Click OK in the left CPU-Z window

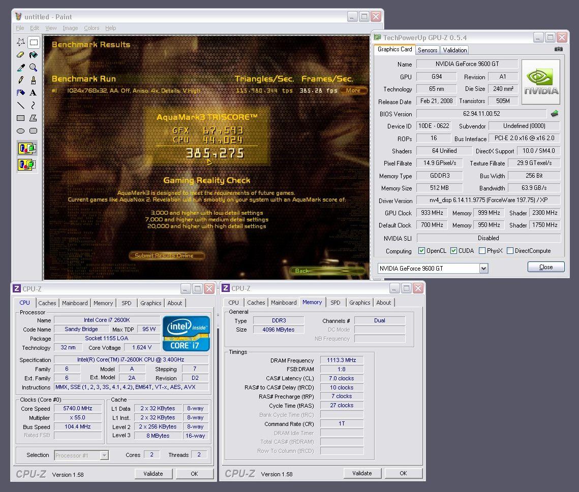[x=194, y=474]
